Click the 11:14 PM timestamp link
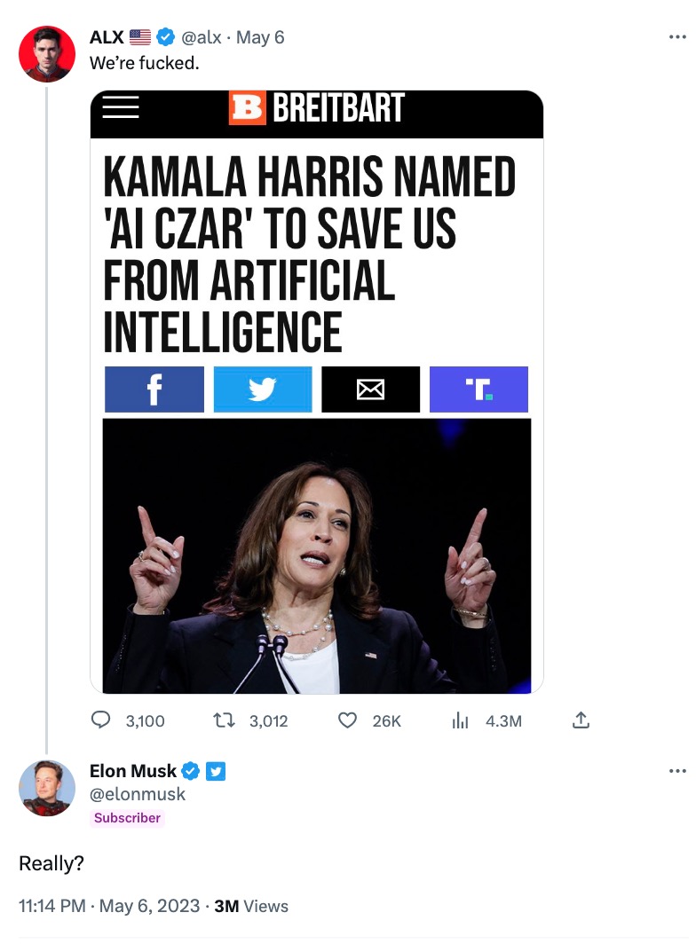696x944 pixels. (52, 906)
